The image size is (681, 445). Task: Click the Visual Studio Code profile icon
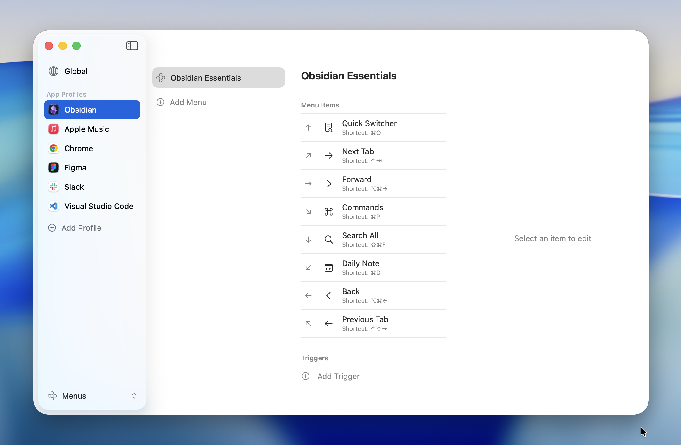point(53,206)
